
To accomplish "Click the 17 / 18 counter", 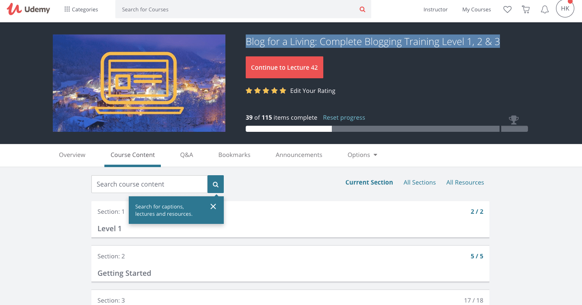I will 474,301.
